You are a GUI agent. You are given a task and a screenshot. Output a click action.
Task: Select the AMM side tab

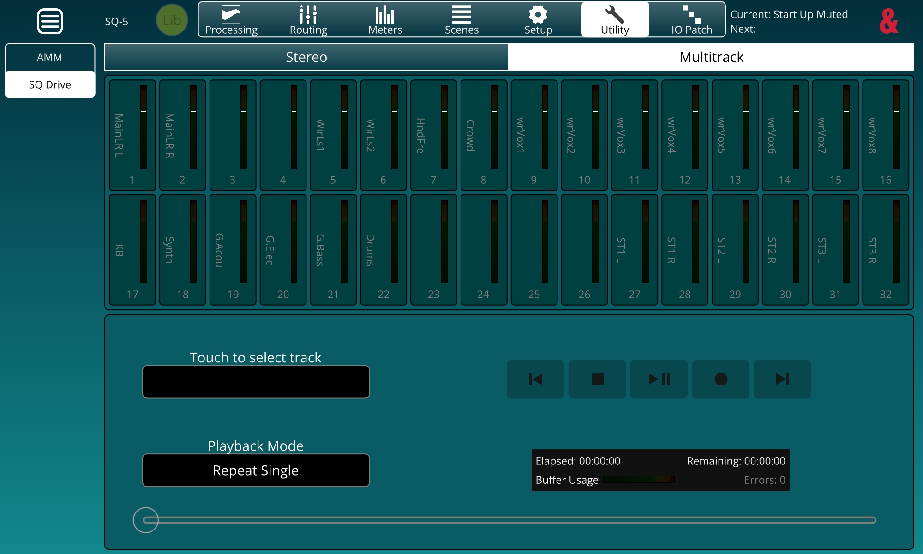coord(50,57)
